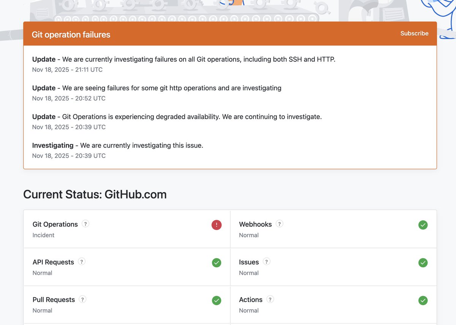
Task: Click the Normal status under Webhooks
Action: [249, 235]
